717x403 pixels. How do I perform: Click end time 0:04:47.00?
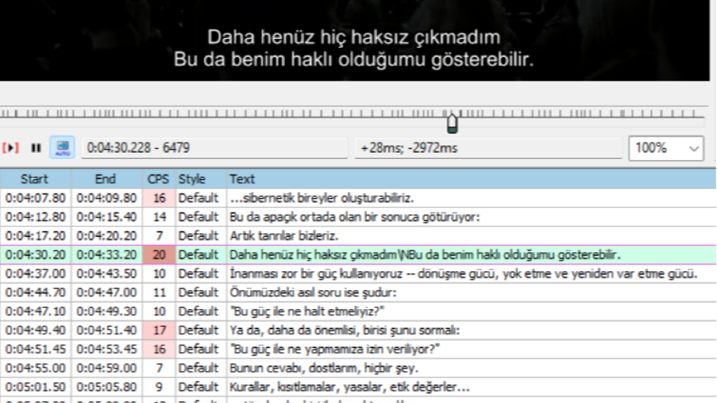tap(107, 293)
